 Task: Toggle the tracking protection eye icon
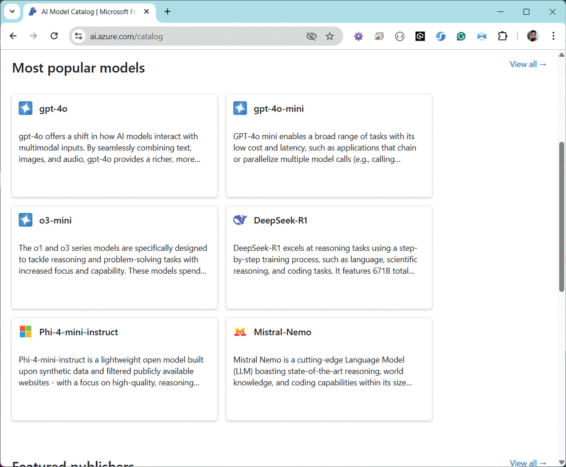311,36
